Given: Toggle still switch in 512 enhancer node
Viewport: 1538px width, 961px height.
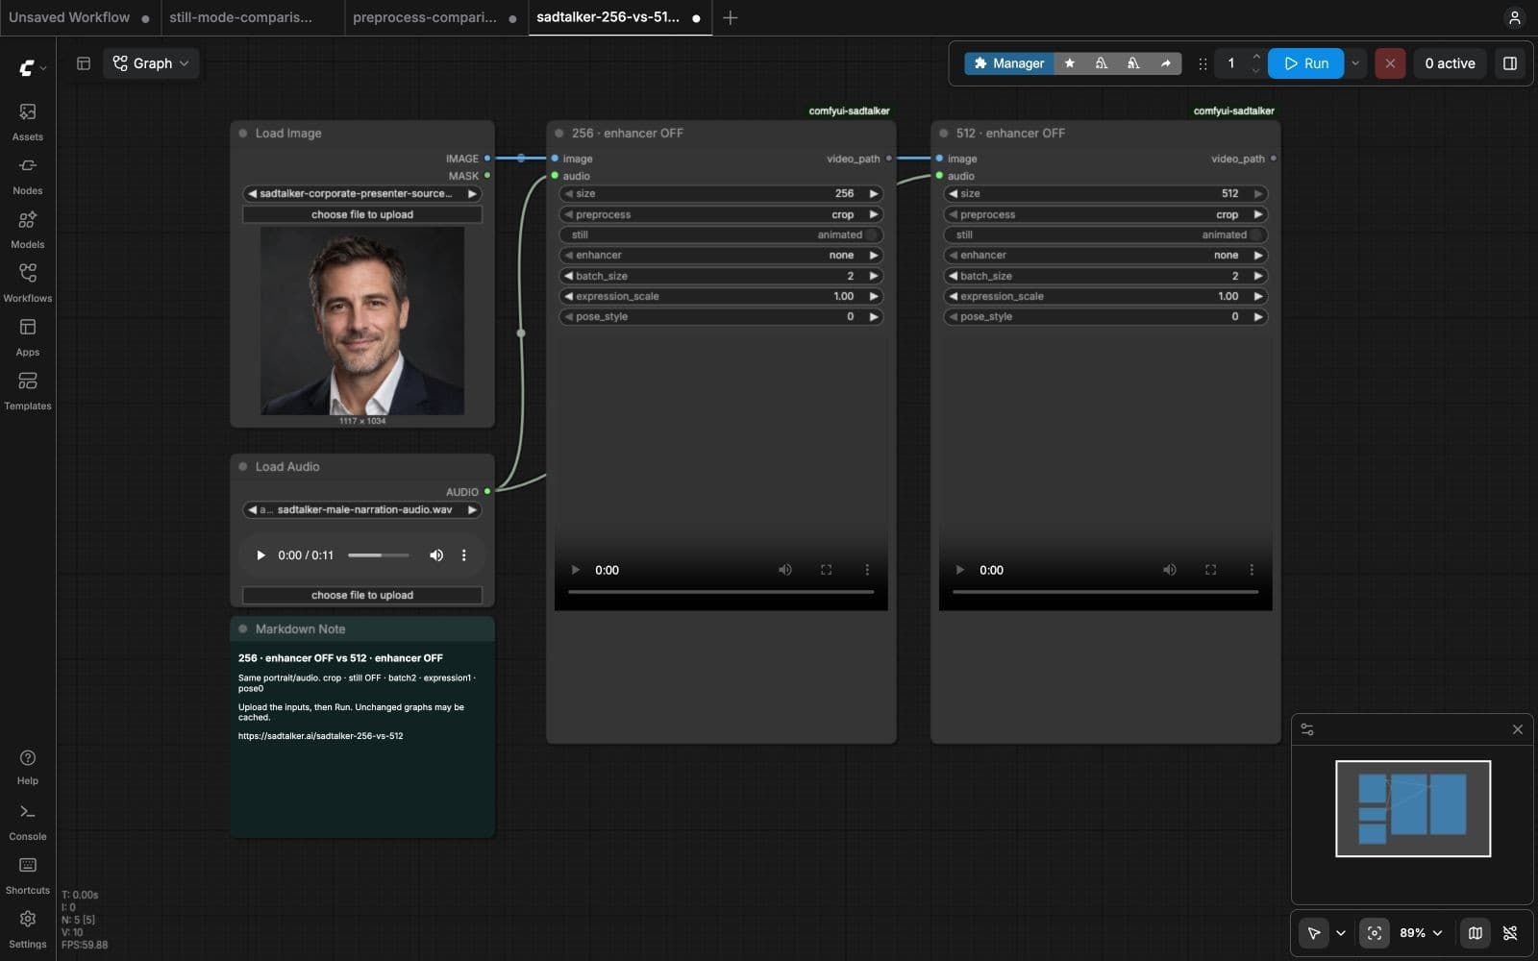Looking at the screenshot, I should click(1105, 234).
